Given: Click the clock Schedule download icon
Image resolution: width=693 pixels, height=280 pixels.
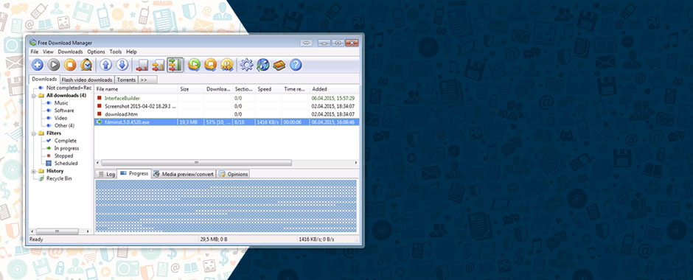Looking at the screenshot, I should [x=86, y=66].
